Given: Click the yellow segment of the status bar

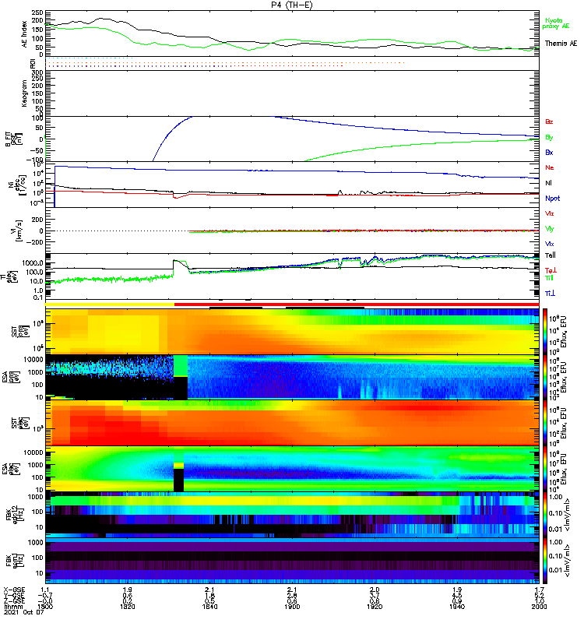Looking at the screenshot, I should tap(110, 304).
